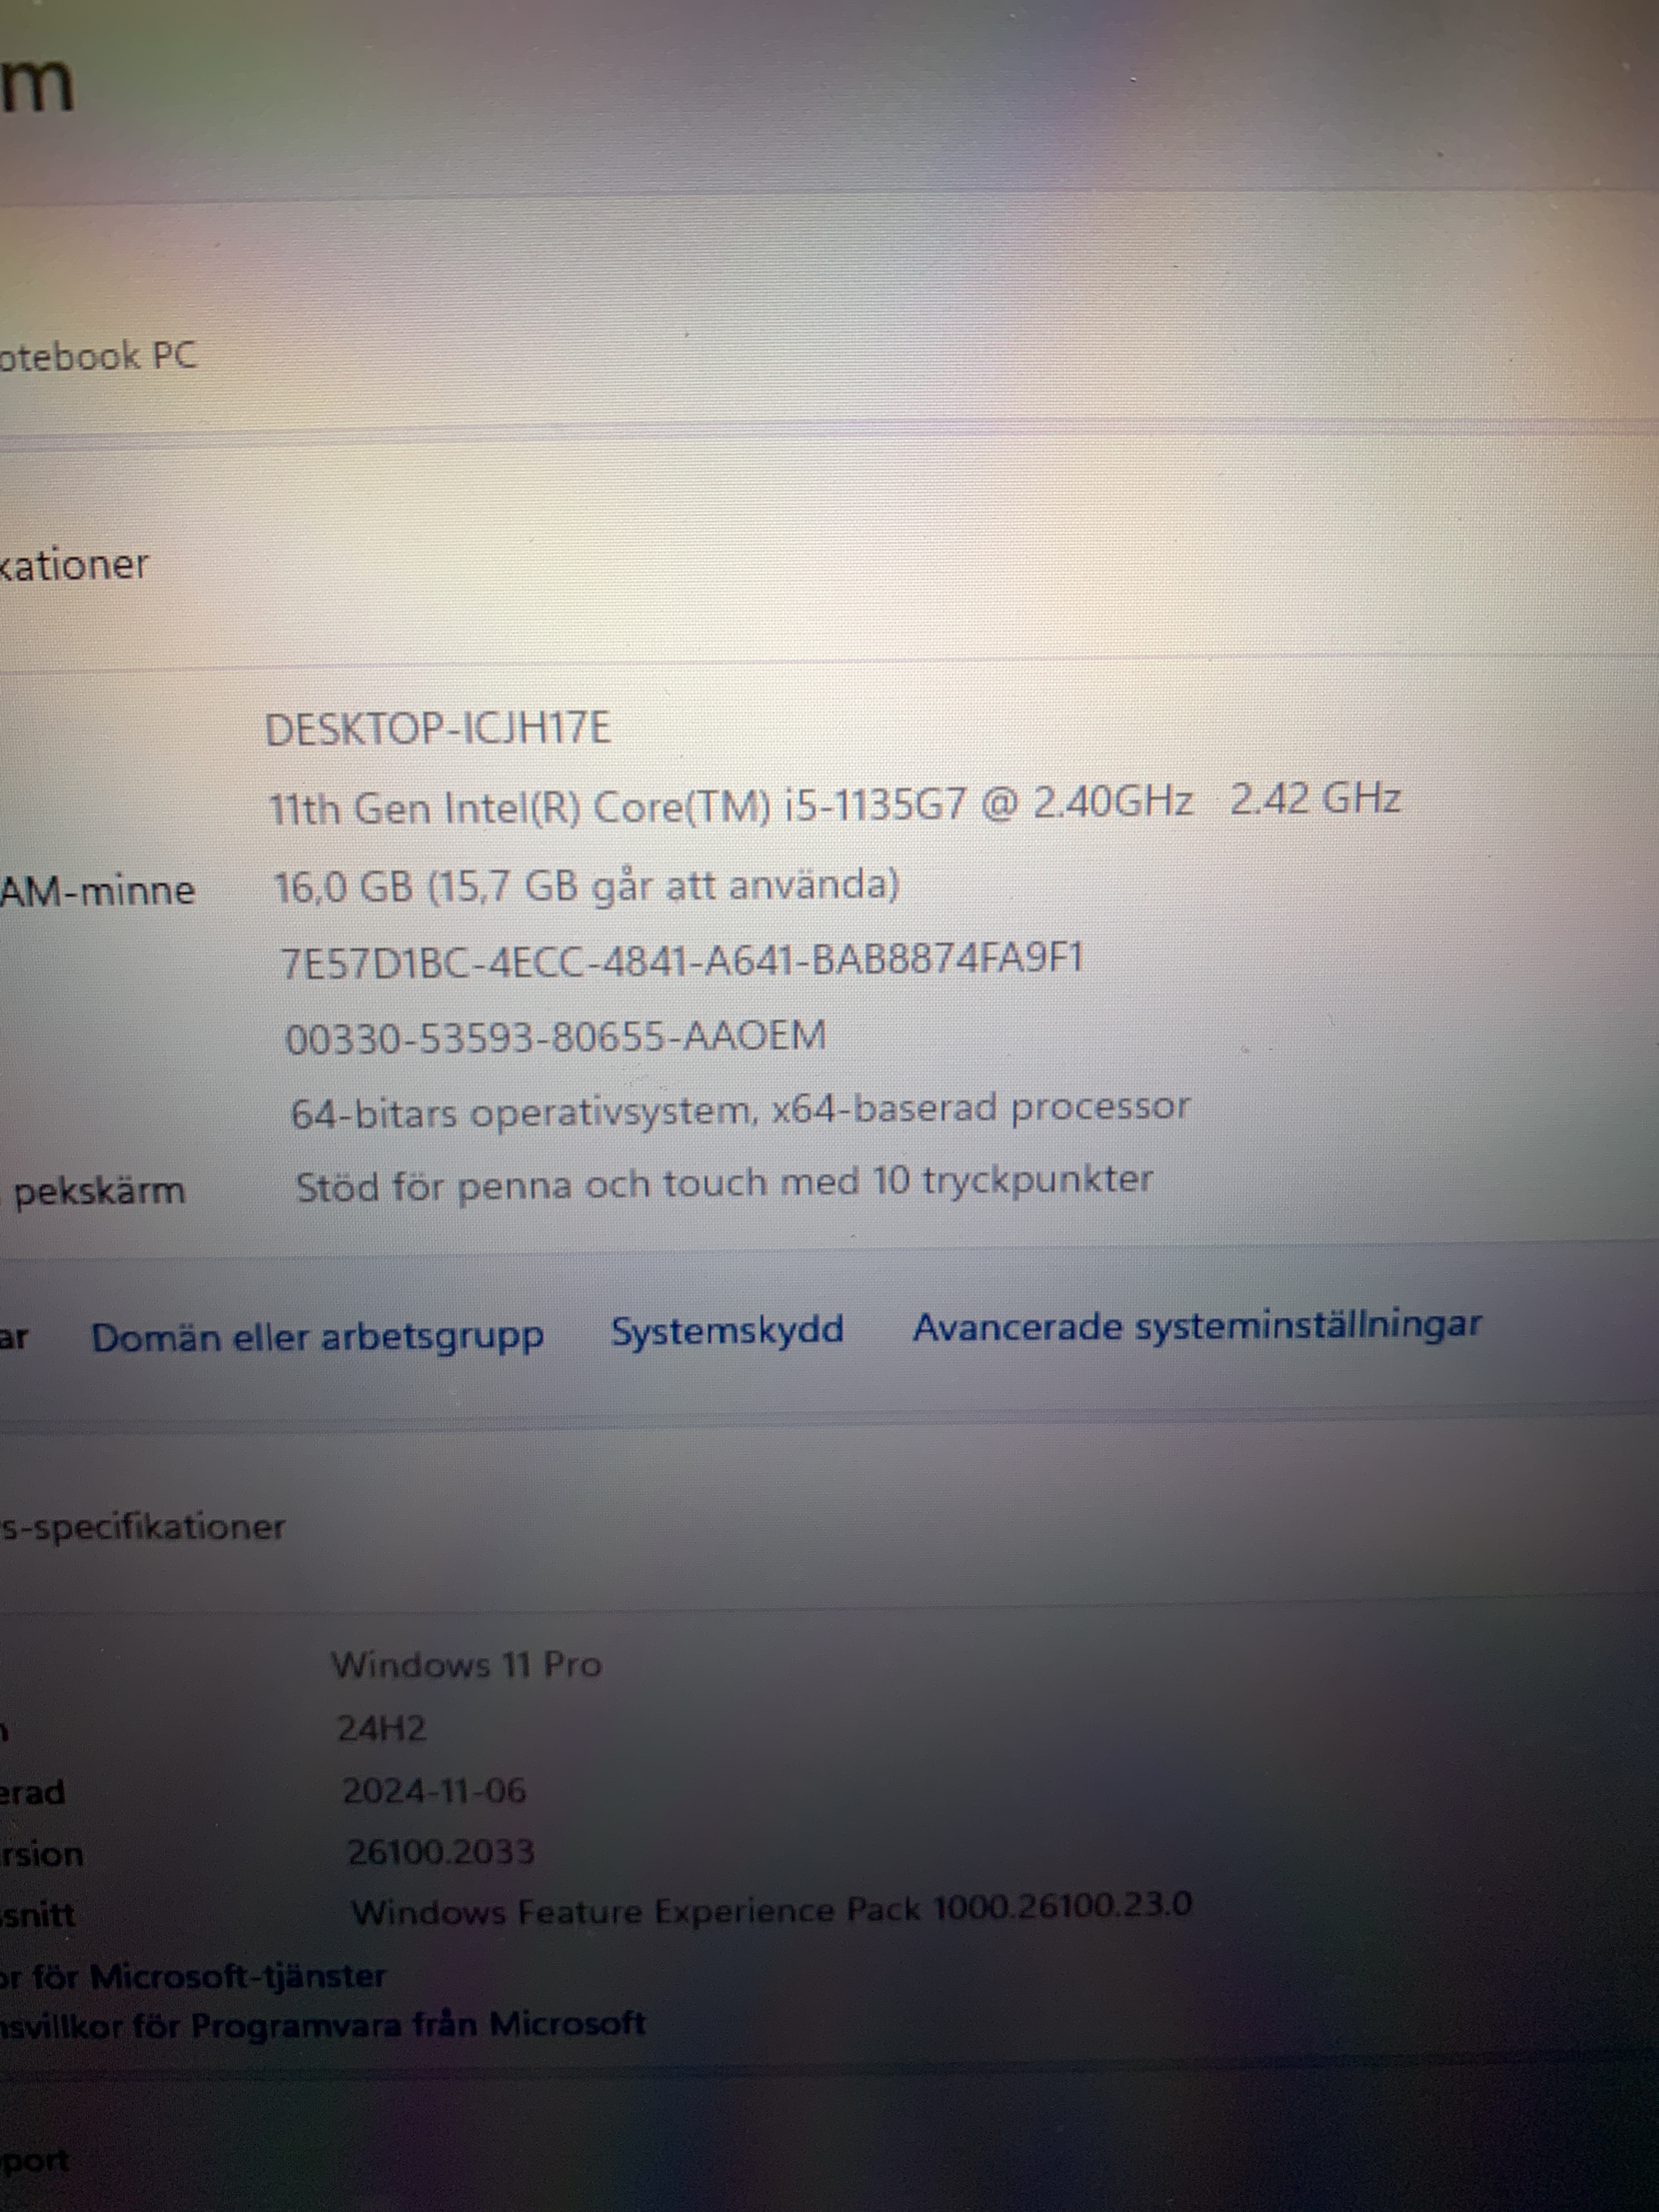Image resolution: width=1659 pixels, height=2212 pixels.
Task: Click the install date 2024-11-06
Action: [434, 1790]
